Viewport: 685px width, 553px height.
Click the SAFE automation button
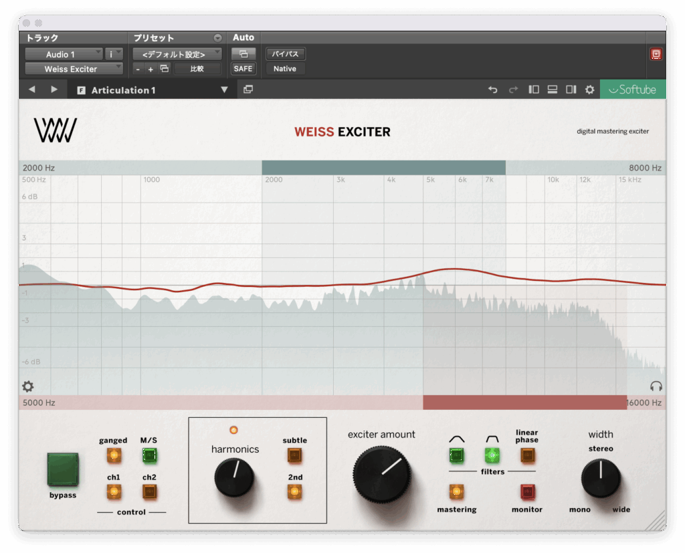(x=243, y=69)
